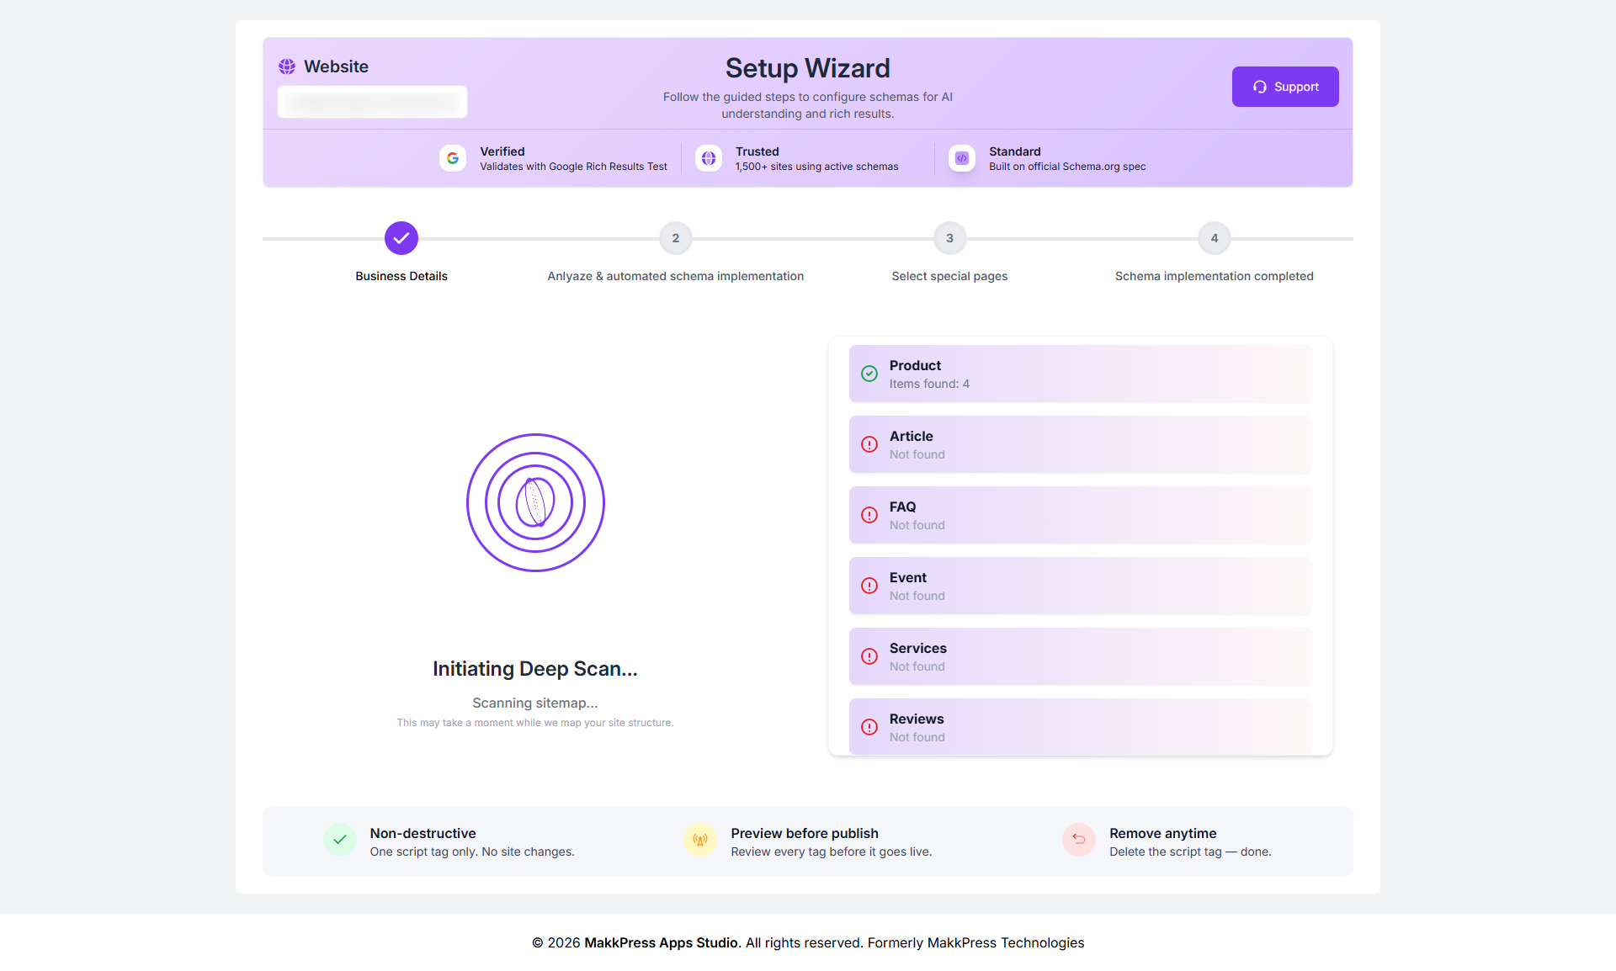Click red warning icon next to FAQ
The height and width of the screenshot is (971, 1616).
click(x=869, y=515)
